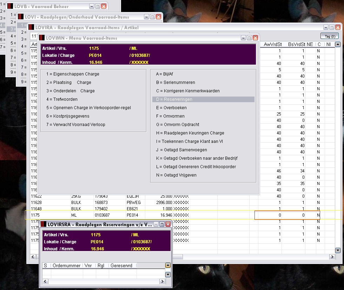Click PE014 in the LOVIRA list row

tap(132, 215)
